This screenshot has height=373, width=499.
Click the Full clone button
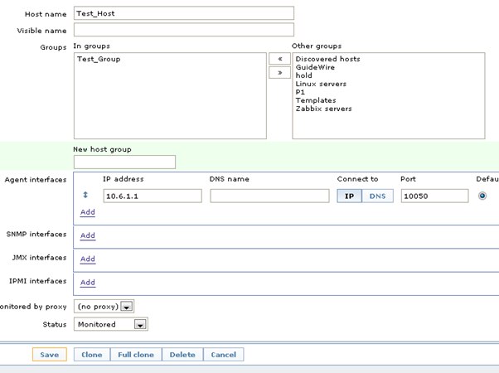click(135, 355)
